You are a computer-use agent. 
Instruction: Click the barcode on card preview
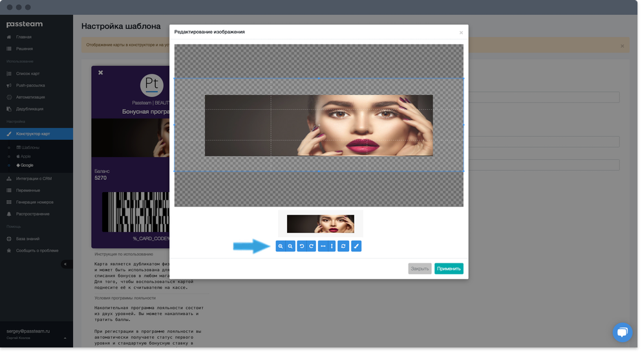(136, 212)
